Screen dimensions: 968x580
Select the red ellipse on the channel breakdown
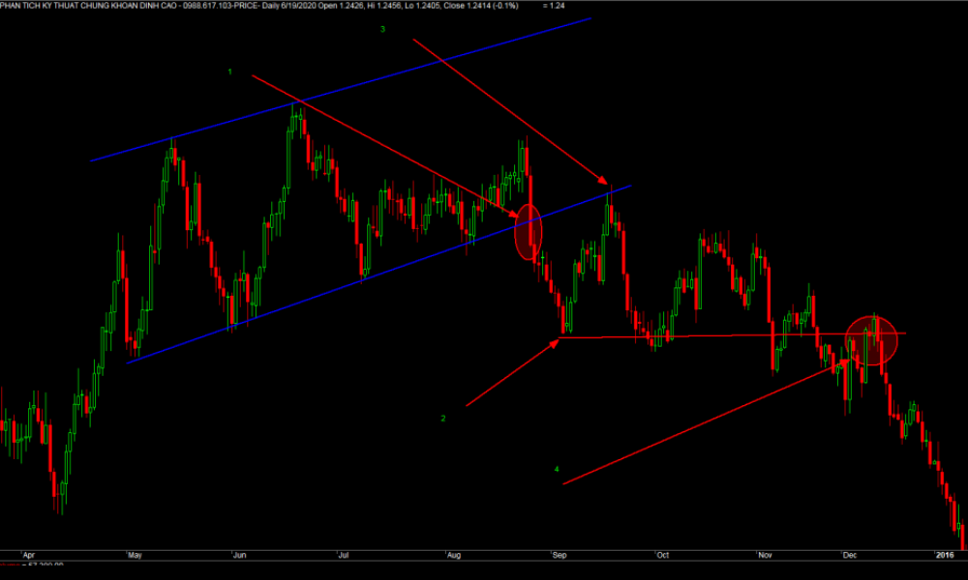point(528,232)
